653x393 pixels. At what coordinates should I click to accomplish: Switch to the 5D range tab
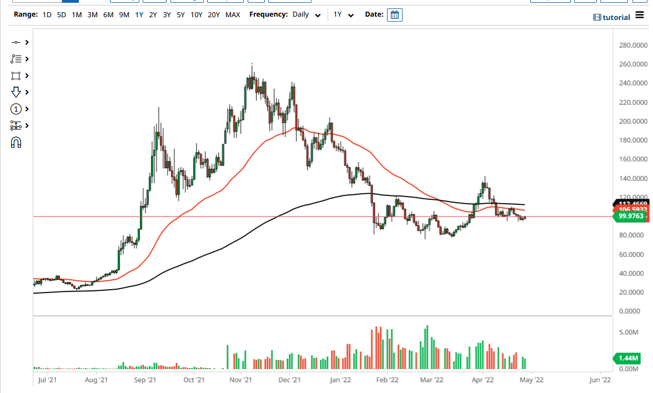(61, 15)
